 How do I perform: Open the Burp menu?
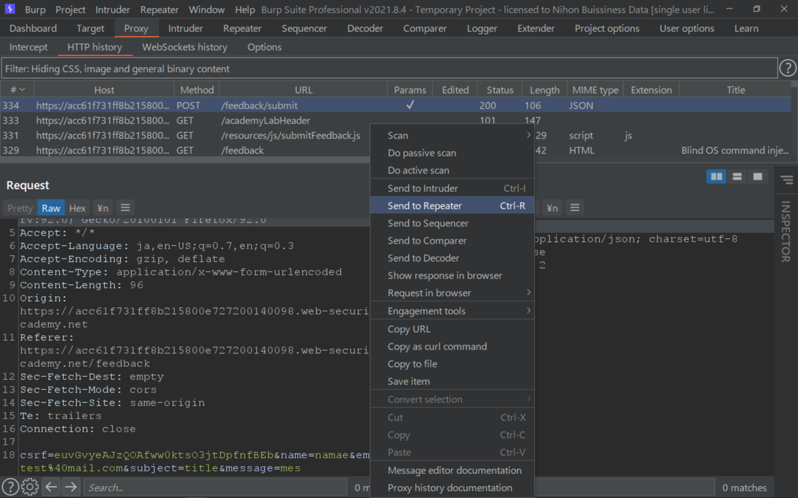tap(35, 10)
